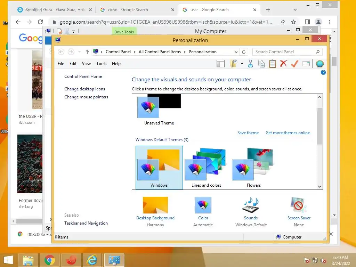
Task: Open Chrome tab search dropdown
Action: tap(295, 10)
